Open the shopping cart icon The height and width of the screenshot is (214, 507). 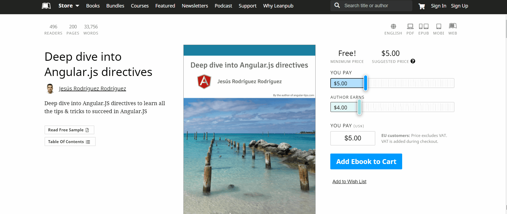pyautogui.click(x=421, y=6)
